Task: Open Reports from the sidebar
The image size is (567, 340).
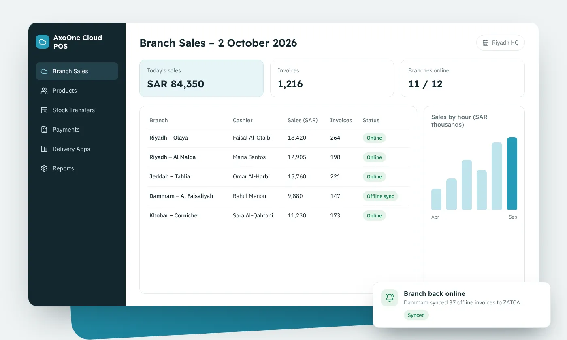Action: (x=77, y=168)
